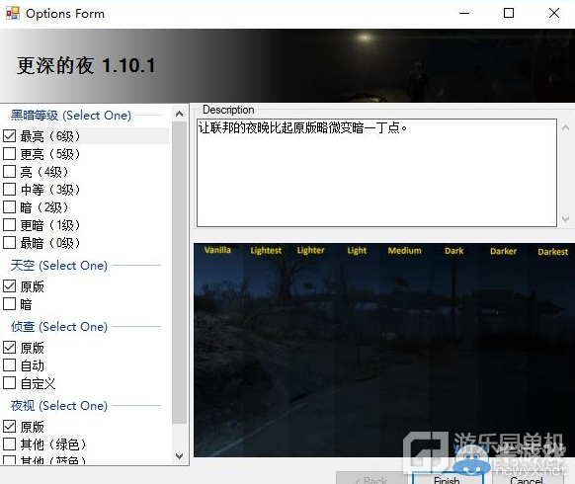Choose the 中等（3级） checkbox
Viewport: 575px width, 484px height.
pos(9,190)
